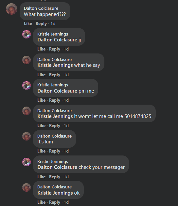Reply to the phone number comment
The image size is (178, 206).
[55, 125]
